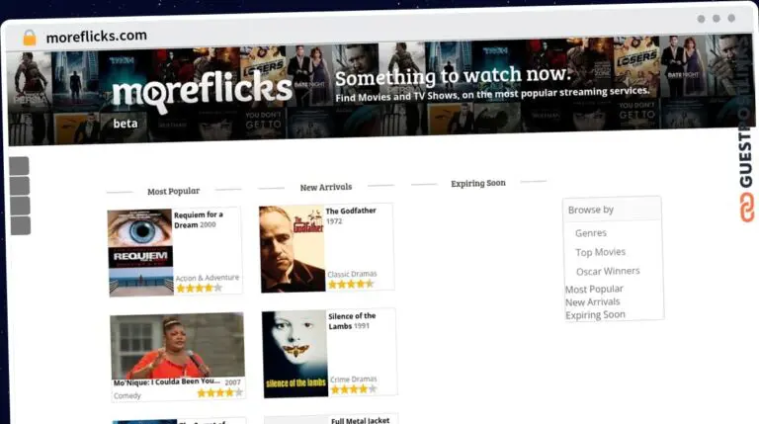Open The Godfather poster thumbnail
The width and height of the screenshot is (759, 424).
[293, 249]
